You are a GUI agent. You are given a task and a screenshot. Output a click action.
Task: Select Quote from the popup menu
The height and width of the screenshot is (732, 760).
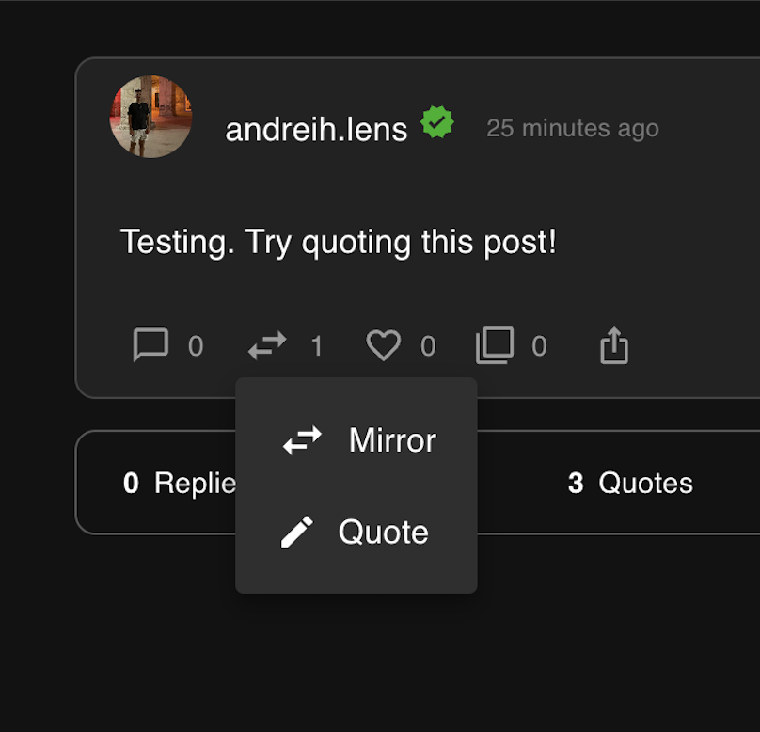[x=356, y=532]
